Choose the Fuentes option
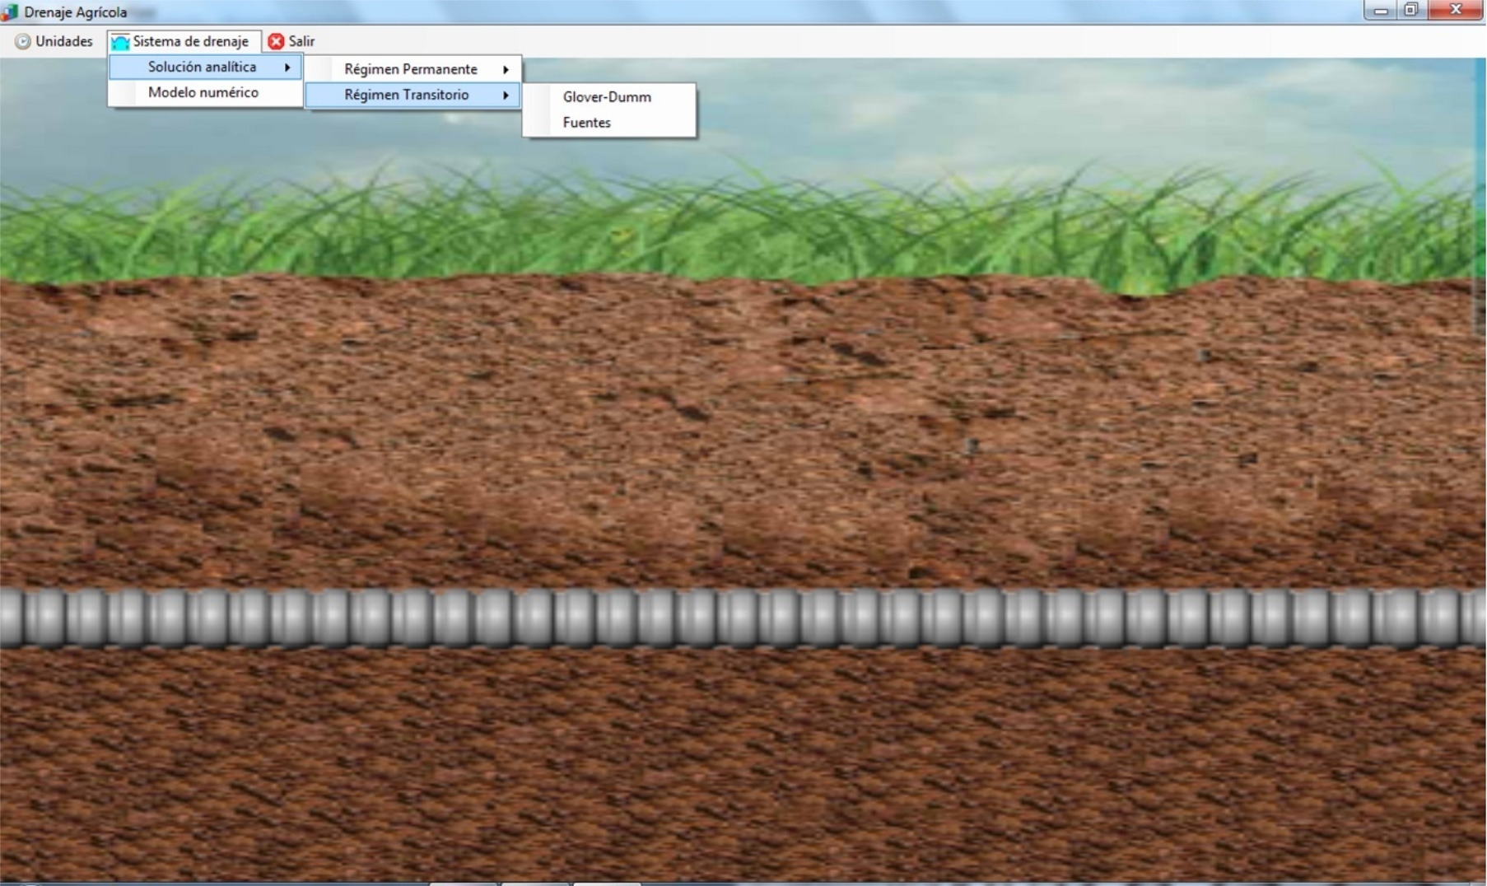 586,123
